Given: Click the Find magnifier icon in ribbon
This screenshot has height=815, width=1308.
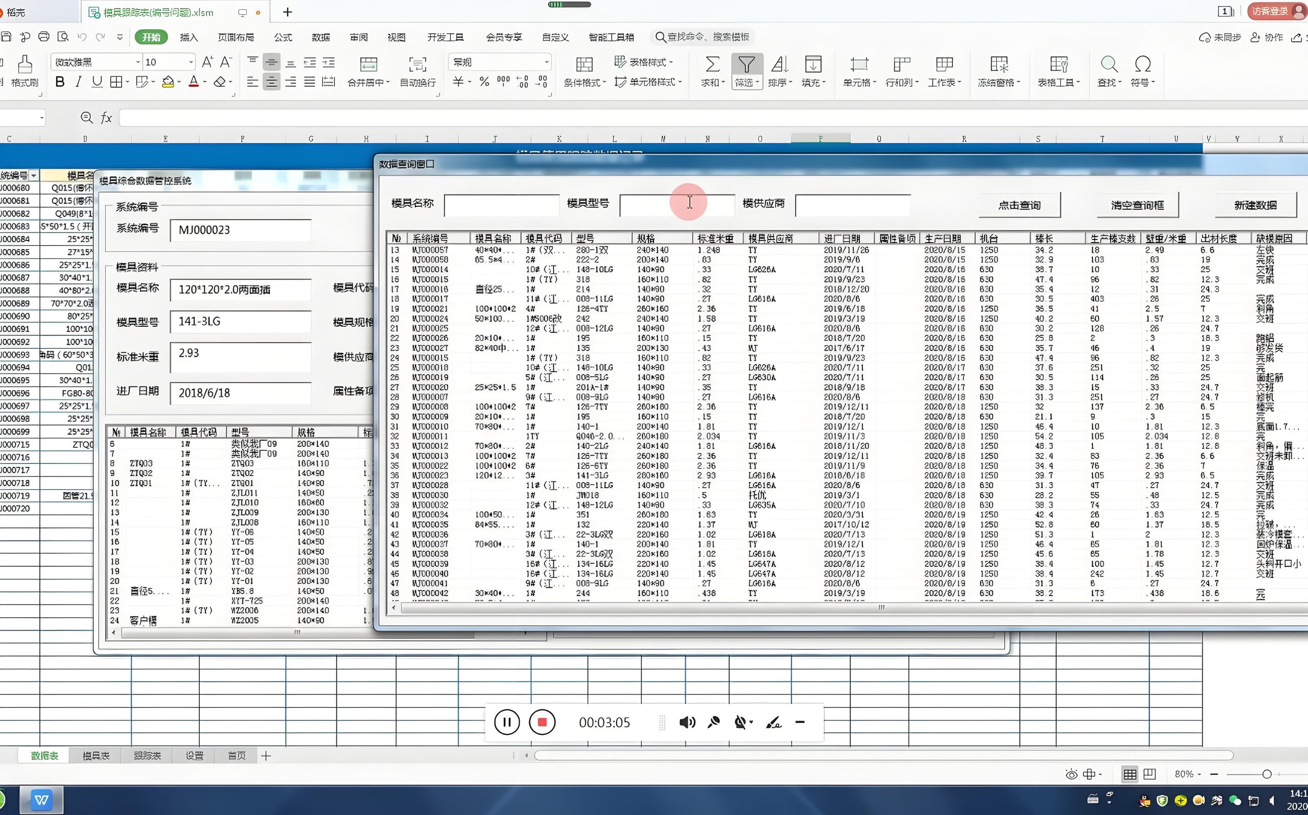Looking at the screenshot, I should 1109,65.
